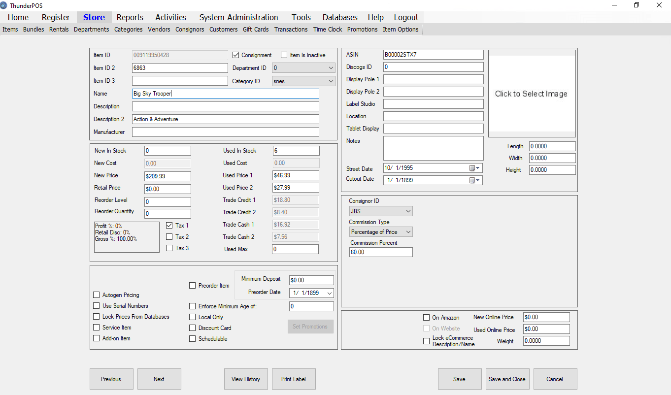This screenshot has width=671, height=395.
Task: Enable the Item Is Inactive checkbox
Action: [x=284, y=55]
